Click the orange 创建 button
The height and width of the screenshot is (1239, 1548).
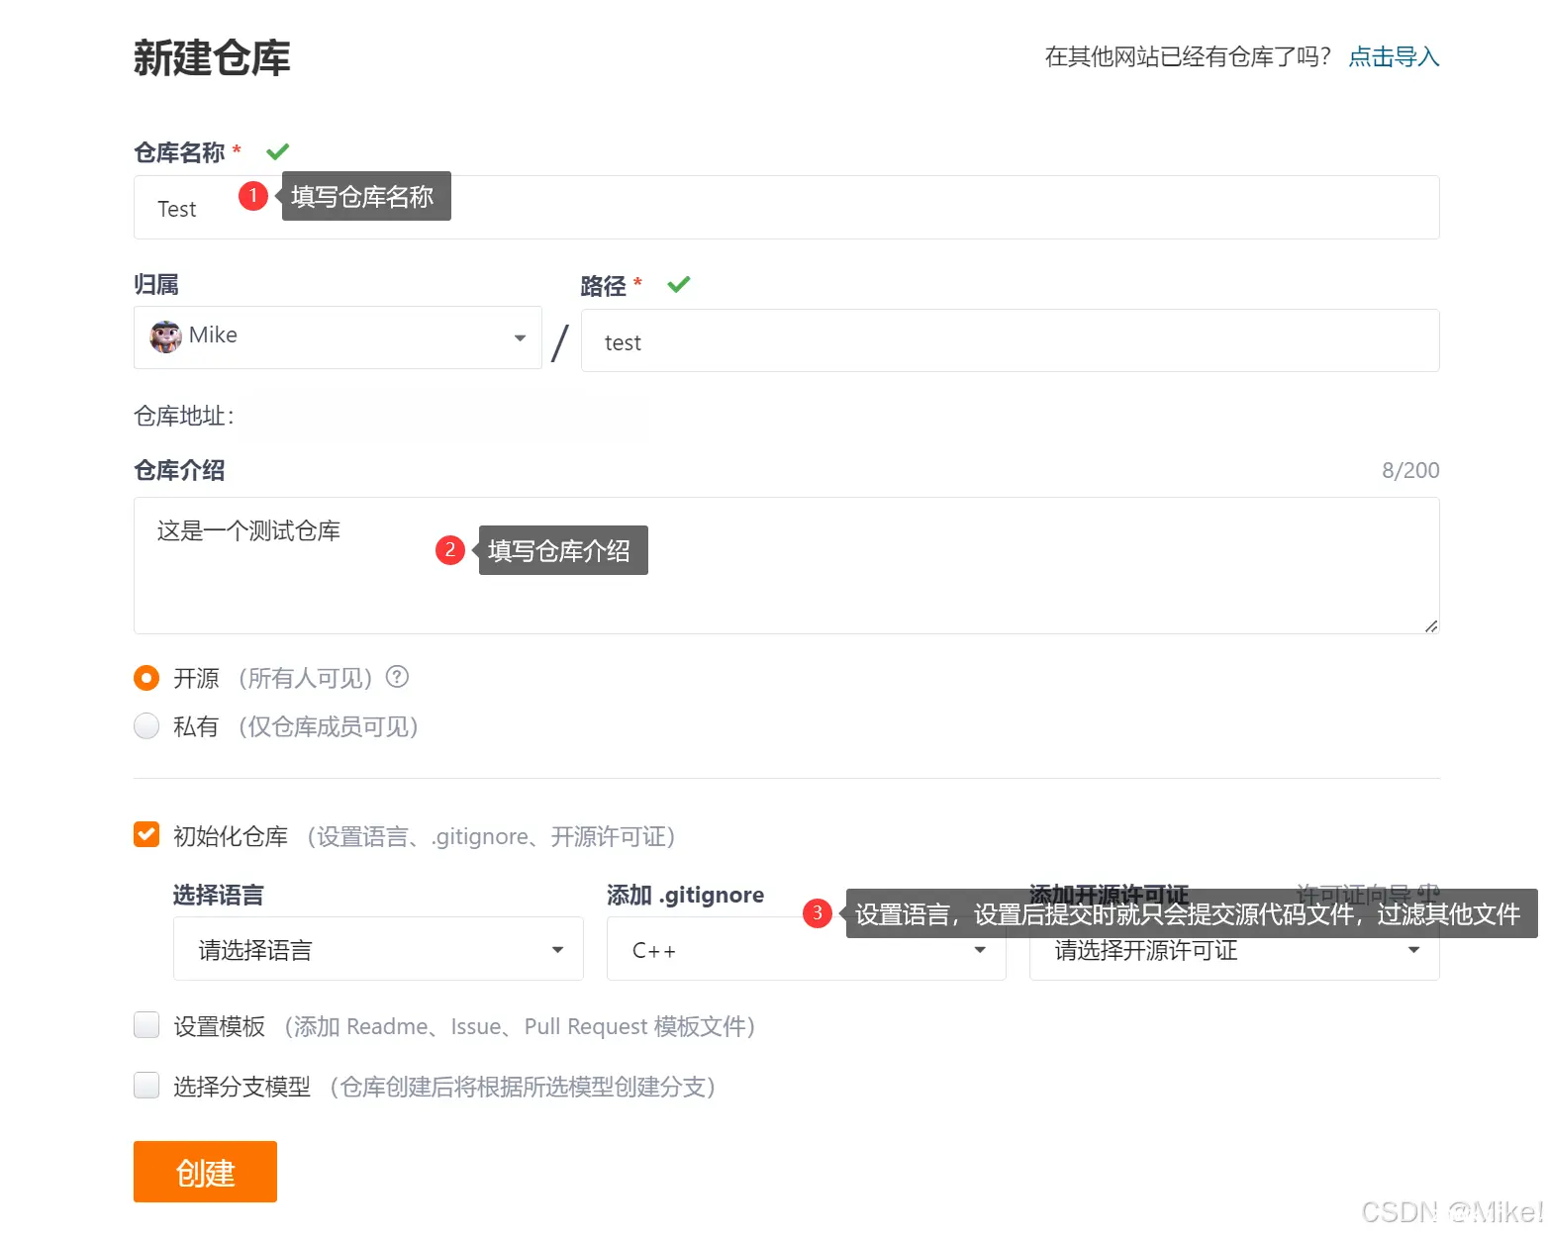(205, 1172)
